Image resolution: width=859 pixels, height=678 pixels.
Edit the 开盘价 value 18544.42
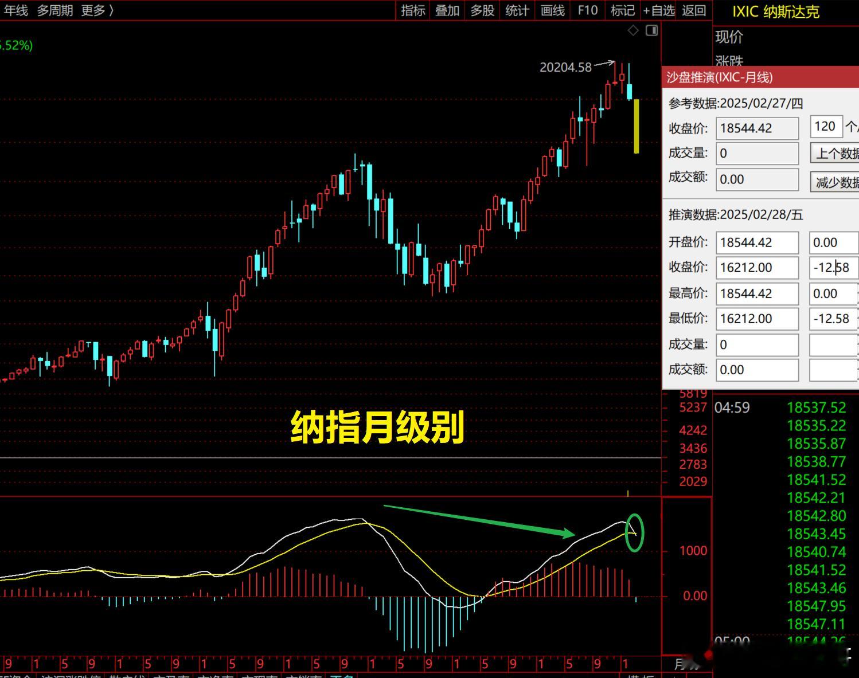click(x=757, y=242)
